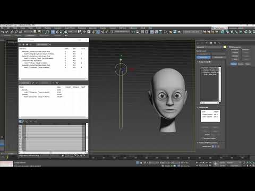Click the head model in the viewport
Screen dimensions: 255x191
[167, 100]
